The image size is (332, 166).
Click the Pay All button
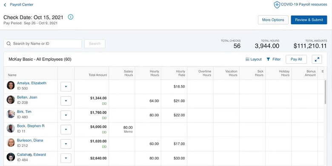tap(296, 59)
